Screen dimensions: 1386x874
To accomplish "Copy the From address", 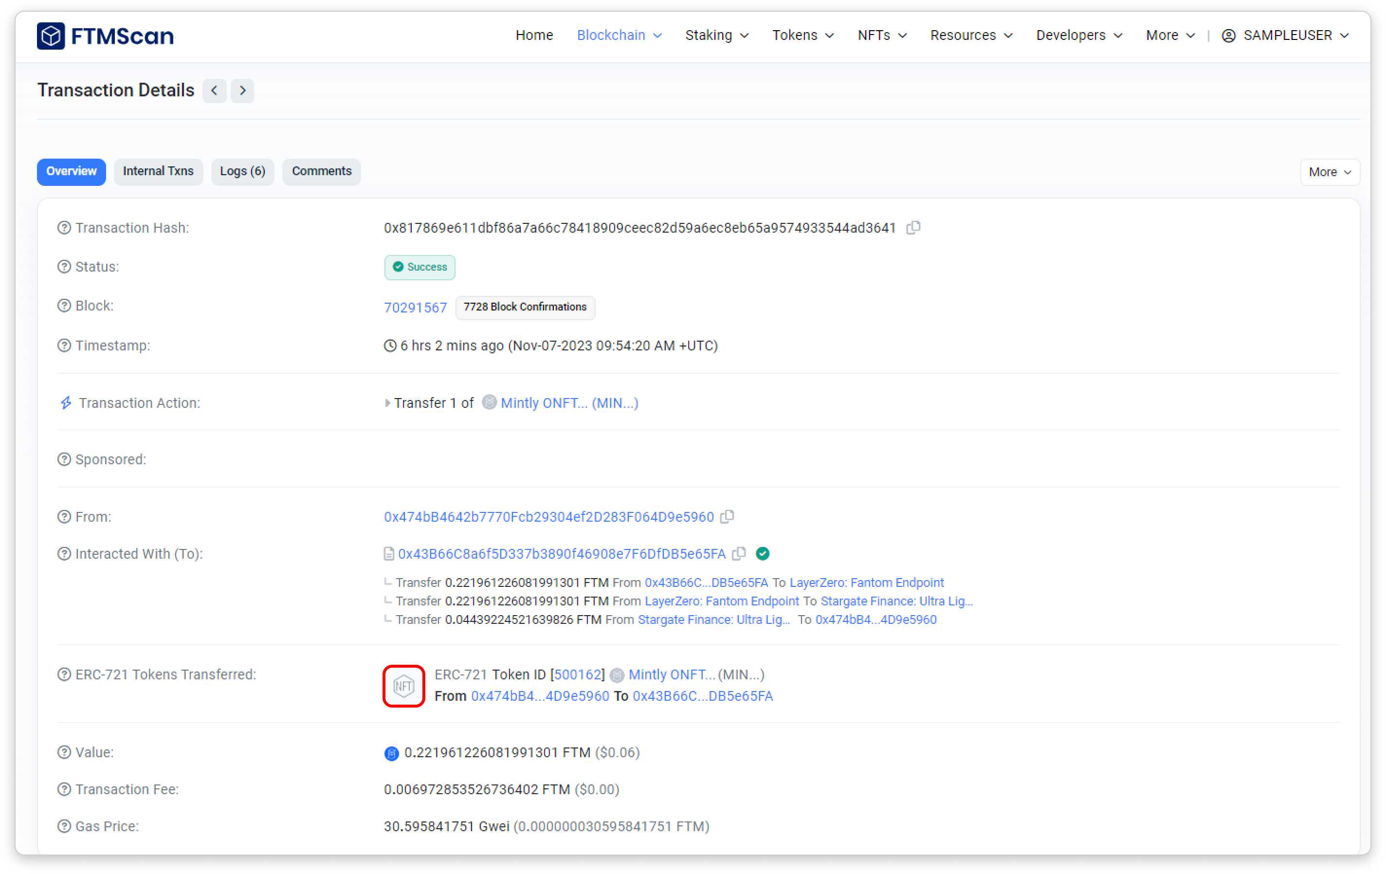I will click(727, 517).
